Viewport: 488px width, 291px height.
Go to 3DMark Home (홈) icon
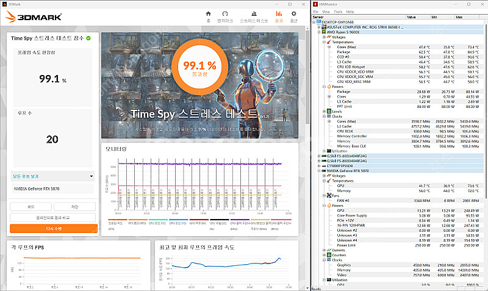pyautogui.click(x=208, y=13)
